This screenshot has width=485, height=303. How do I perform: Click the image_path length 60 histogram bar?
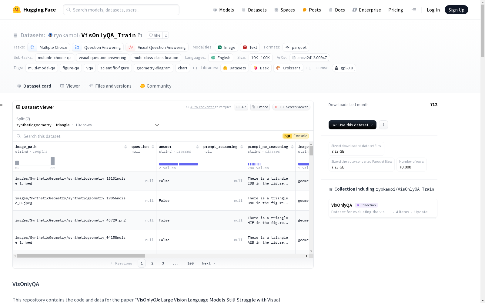(x=52, y=161)
